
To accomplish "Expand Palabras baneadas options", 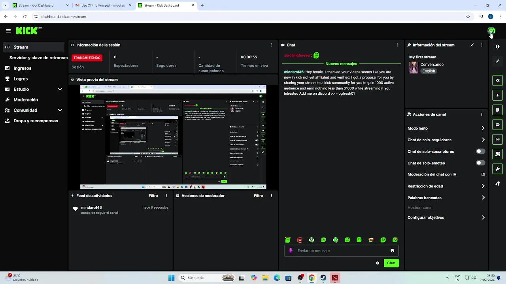I will click(x=483, y=198).
